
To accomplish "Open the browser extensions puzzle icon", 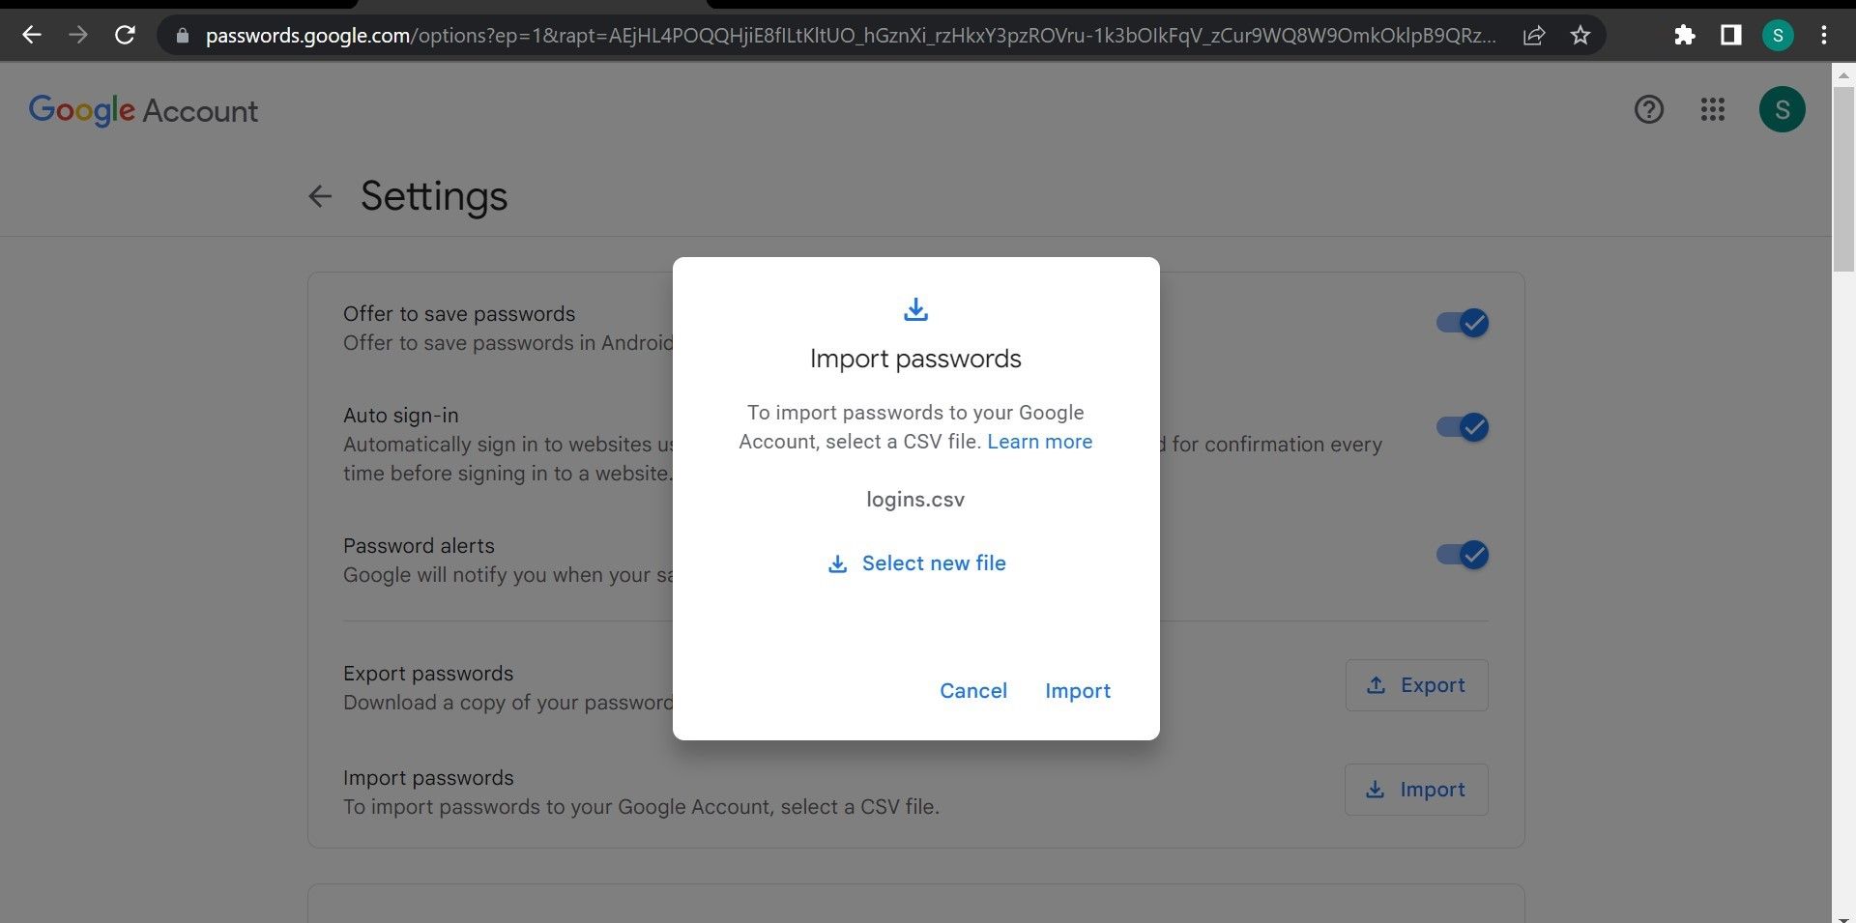I will (1683, 35).
